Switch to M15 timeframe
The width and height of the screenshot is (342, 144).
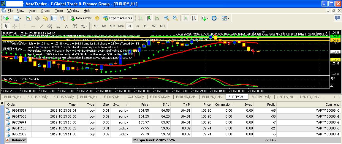[113, 26]
